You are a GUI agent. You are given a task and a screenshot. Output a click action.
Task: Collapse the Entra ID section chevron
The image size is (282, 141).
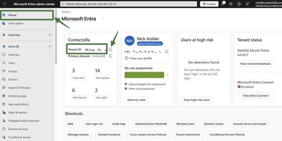click(50, 47)
